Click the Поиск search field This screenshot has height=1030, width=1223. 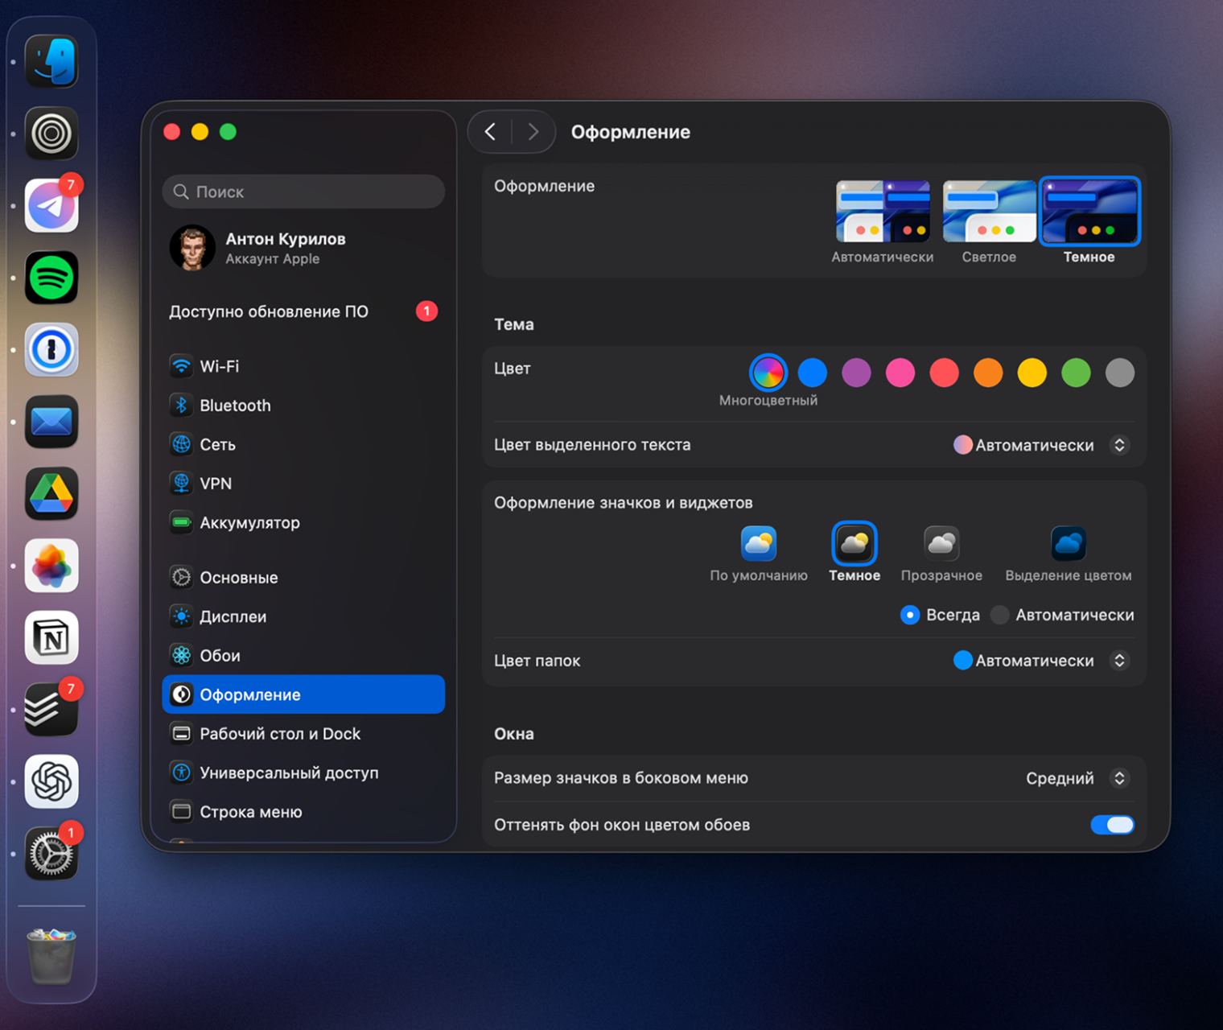click(x=303, y=192)
